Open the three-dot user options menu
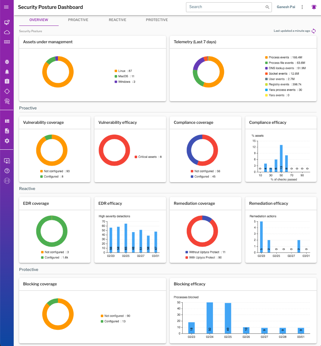The height and width of the screenshot is (346, 321). pos(303,7)
